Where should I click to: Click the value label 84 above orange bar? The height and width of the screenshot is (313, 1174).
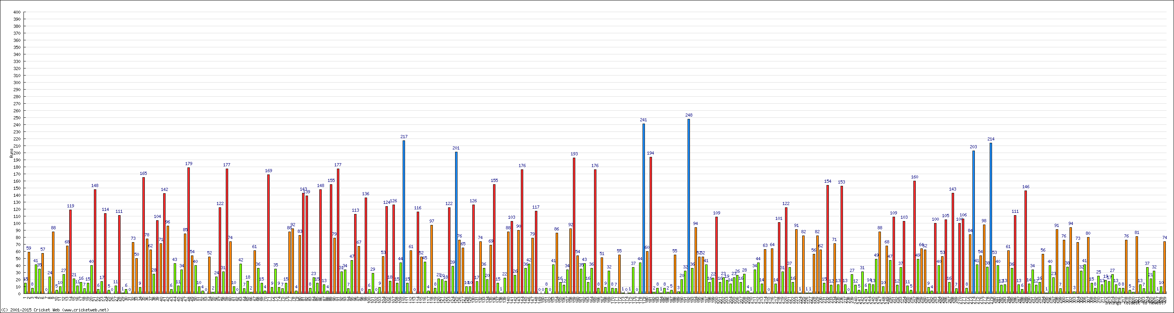pyautogui.click(x=970, y=230)
